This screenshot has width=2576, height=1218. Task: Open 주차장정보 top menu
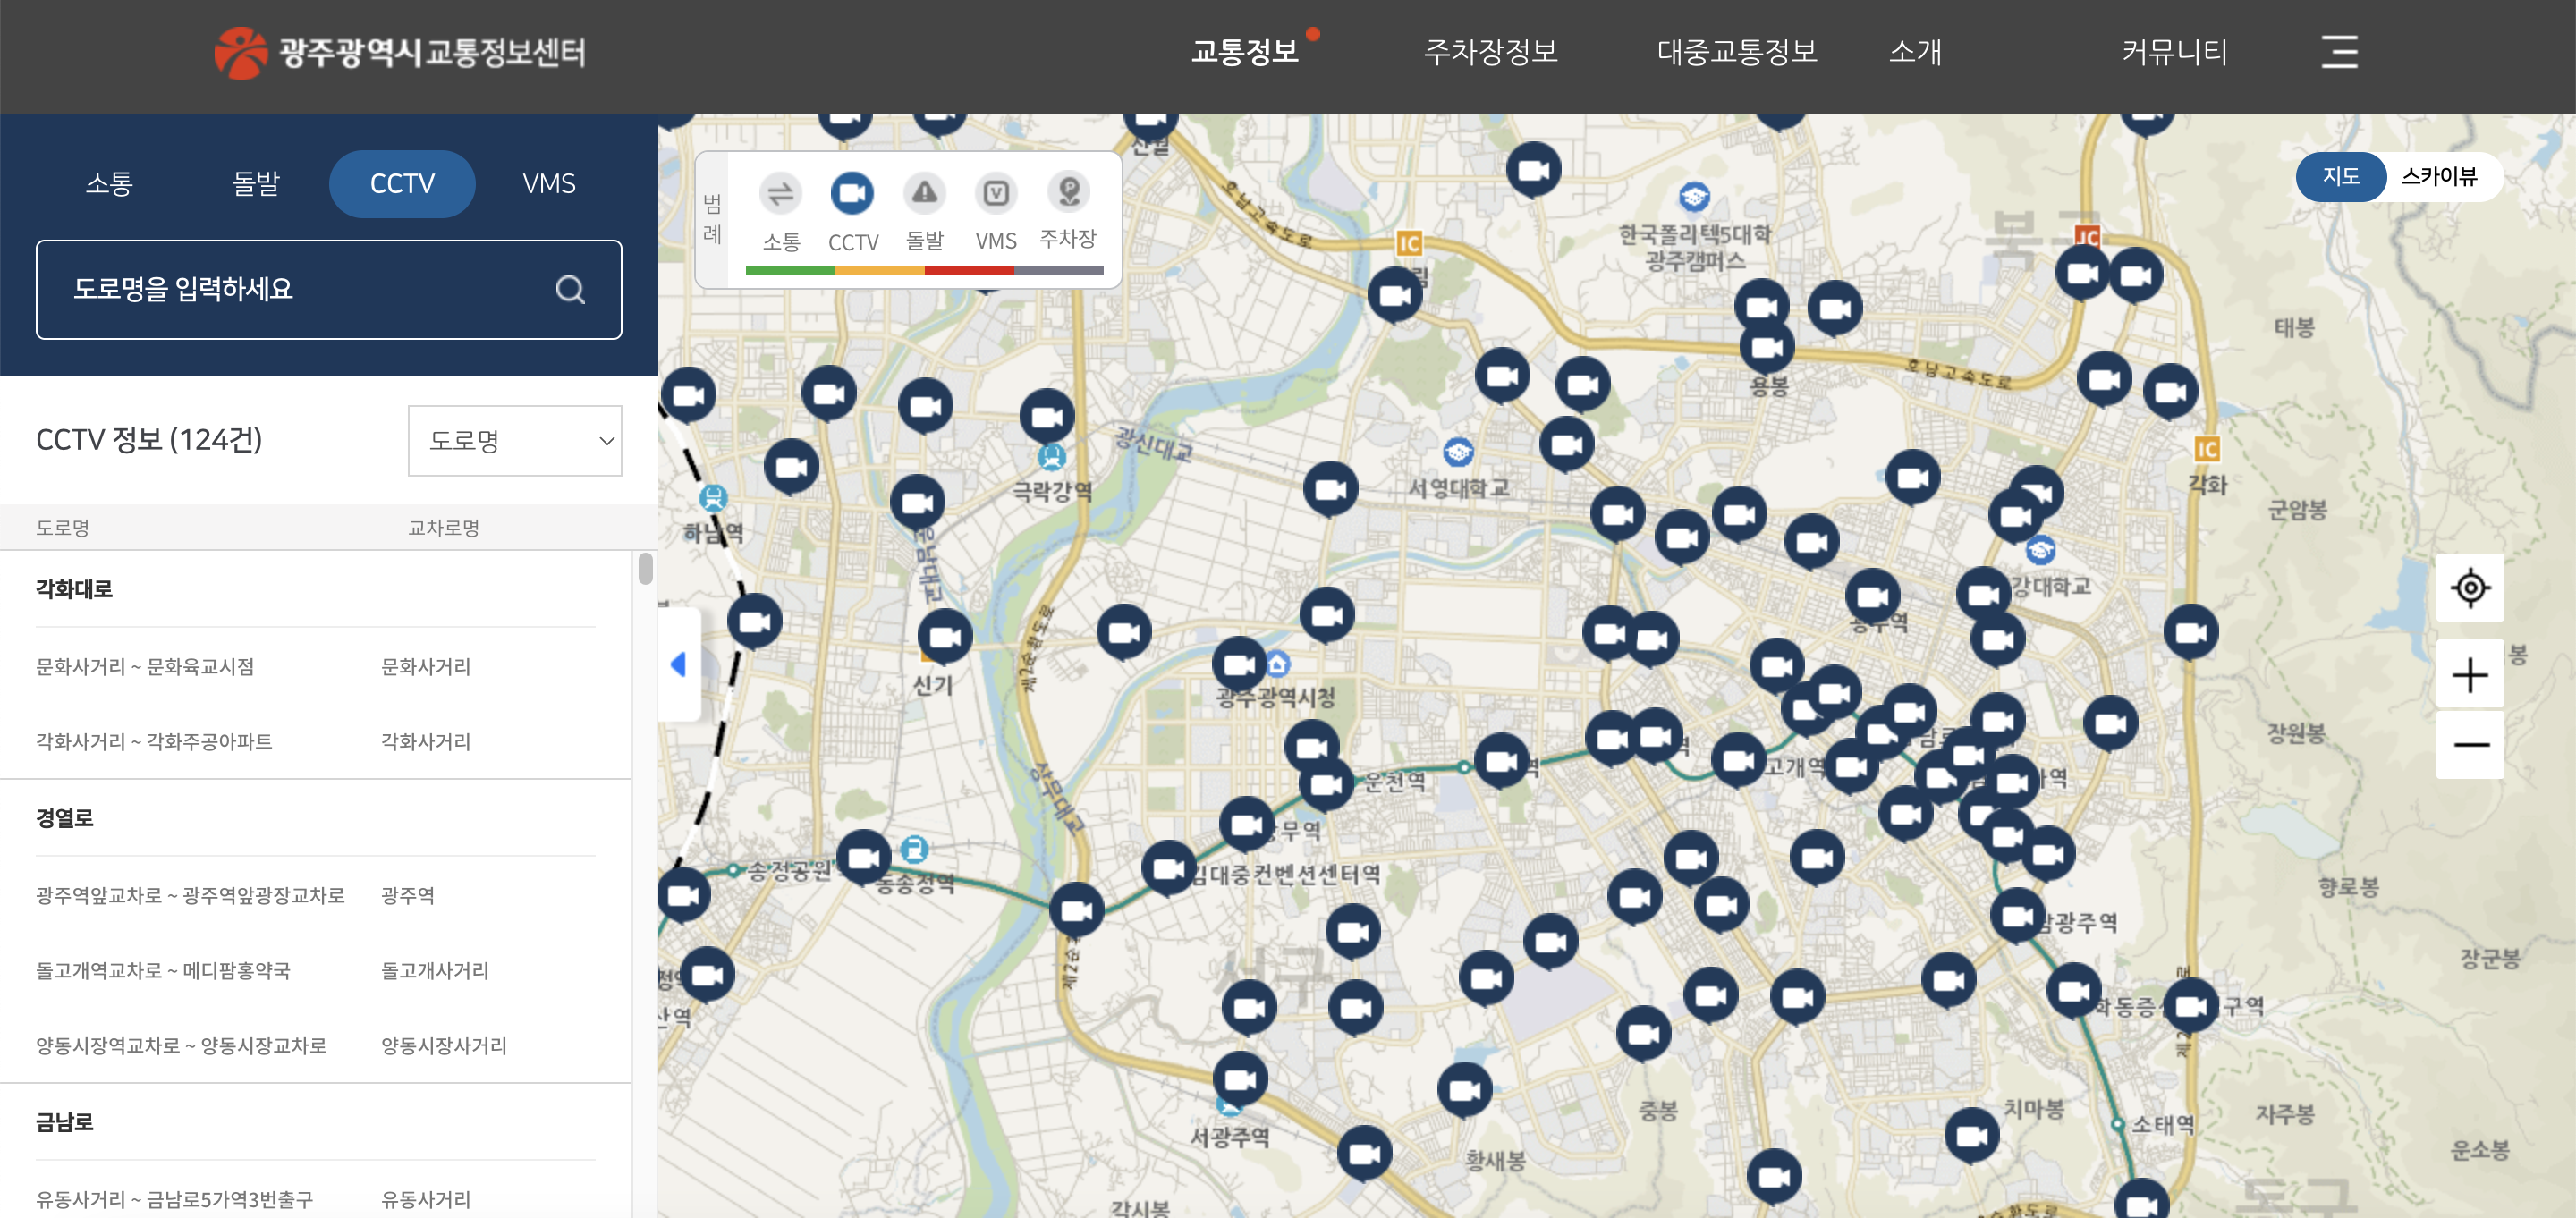click(1490, 52)
